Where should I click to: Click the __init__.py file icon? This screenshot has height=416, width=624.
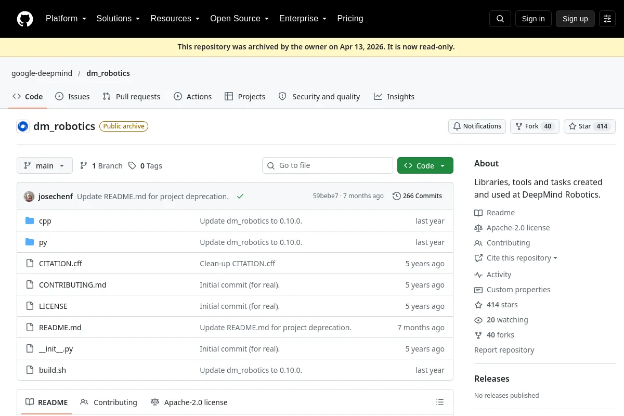pos(30,348)
